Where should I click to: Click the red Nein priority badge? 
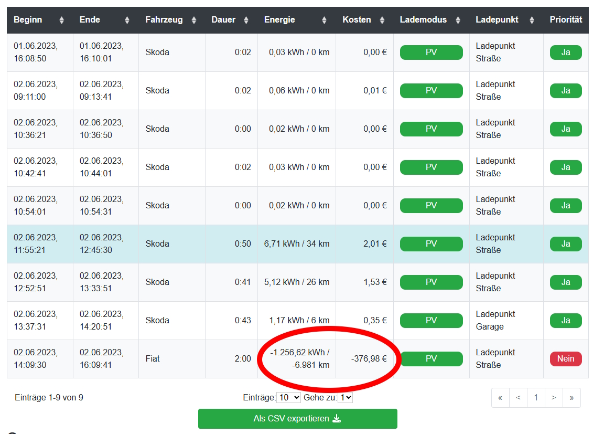[x=566, y=359]
